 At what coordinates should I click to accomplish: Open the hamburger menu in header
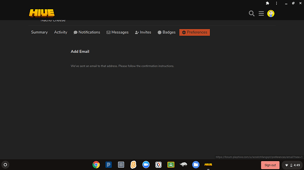(261, 13)
